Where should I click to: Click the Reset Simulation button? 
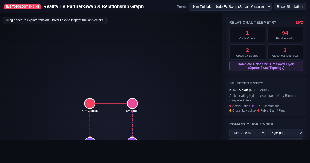[290, 6]
